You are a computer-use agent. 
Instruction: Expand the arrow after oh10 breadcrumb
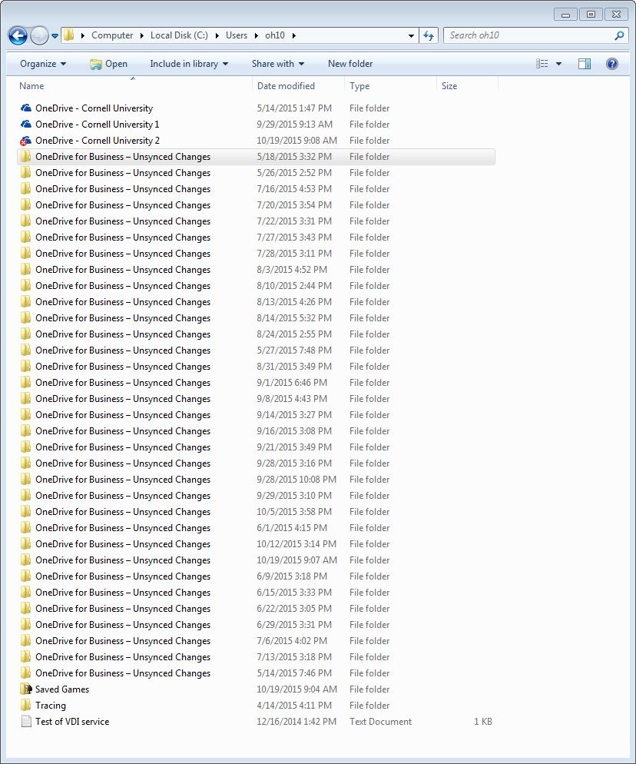294,35
